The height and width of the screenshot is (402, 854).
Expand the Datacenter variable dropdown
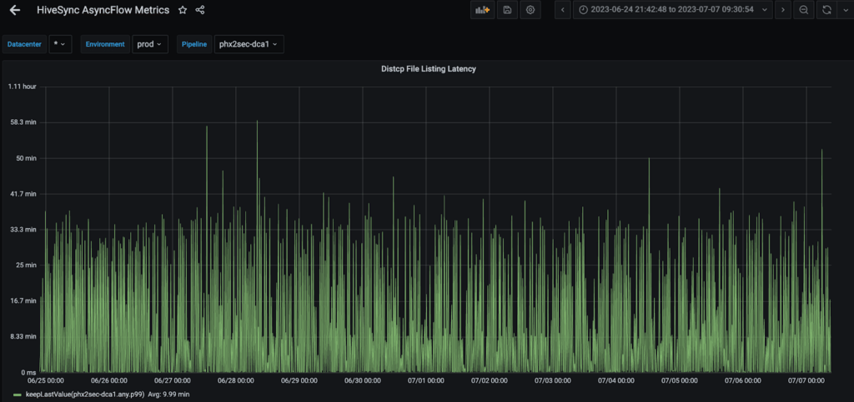[x=60, y=44]
